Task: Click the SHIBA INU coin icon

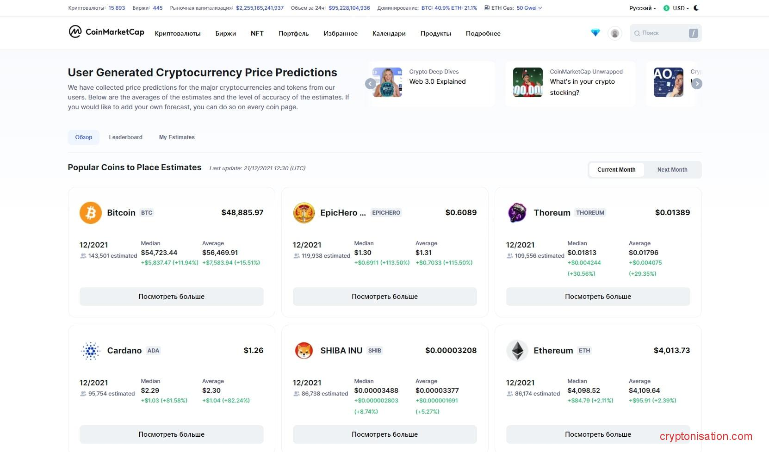Action: (x=304, y=351)
